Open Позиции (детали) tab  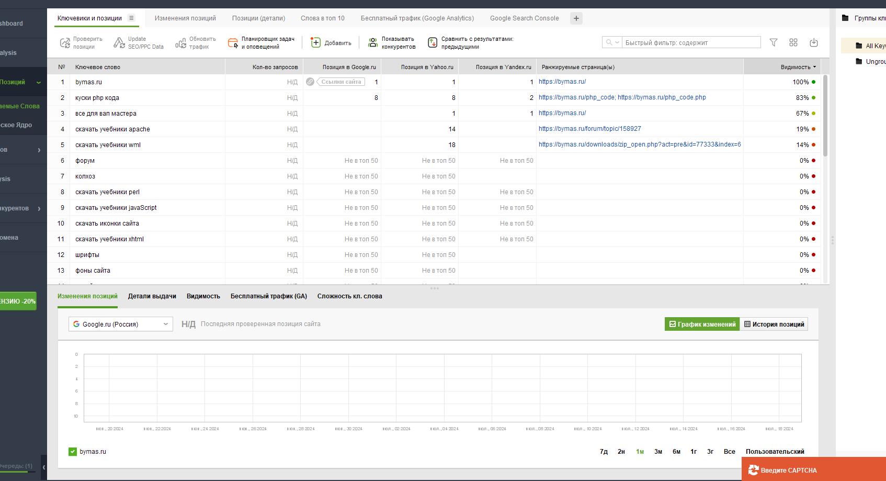coord(258,18)
